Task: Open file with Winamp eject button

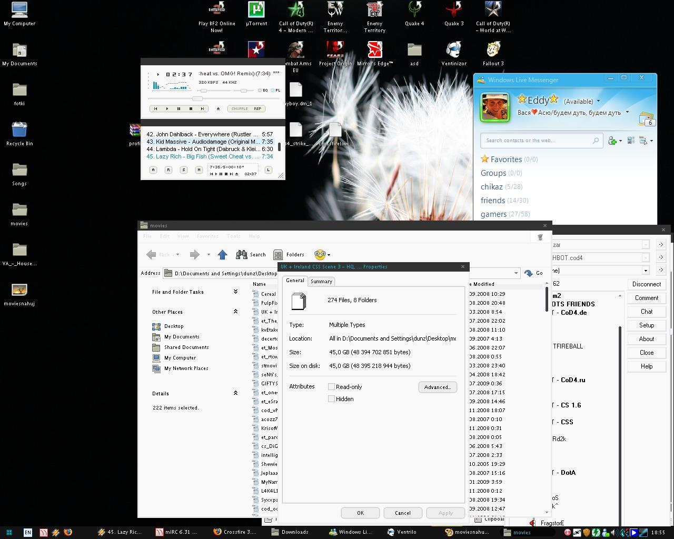Action: point(218,108)
